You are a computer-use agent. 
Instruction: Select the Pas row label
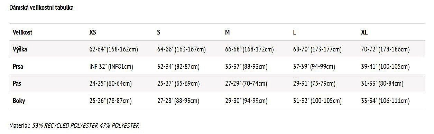point(17,84)
